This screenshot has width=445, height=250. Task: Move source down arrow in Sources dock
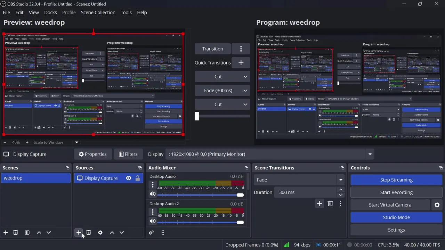(122, 232)
